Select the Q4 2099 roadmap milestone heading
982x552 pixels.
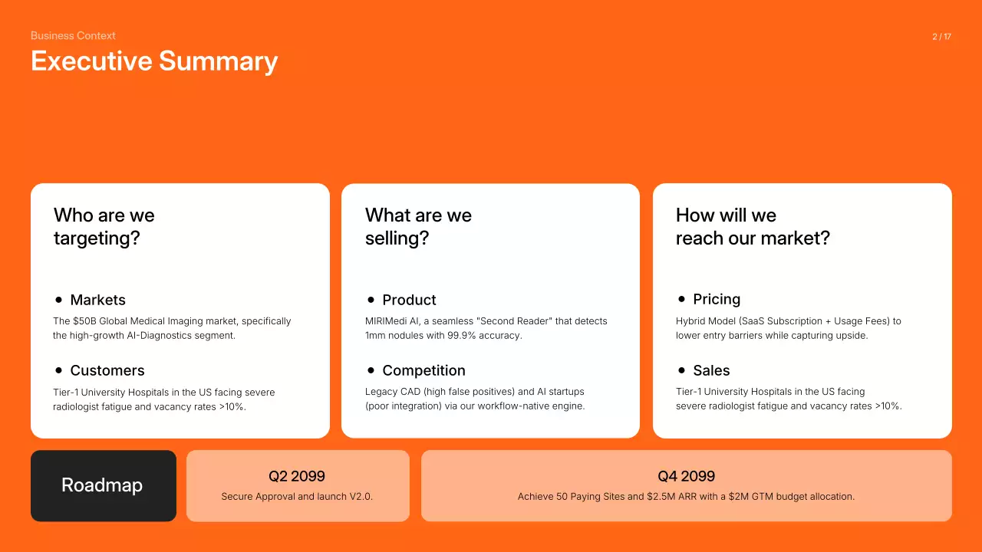(x=686, y=476)
